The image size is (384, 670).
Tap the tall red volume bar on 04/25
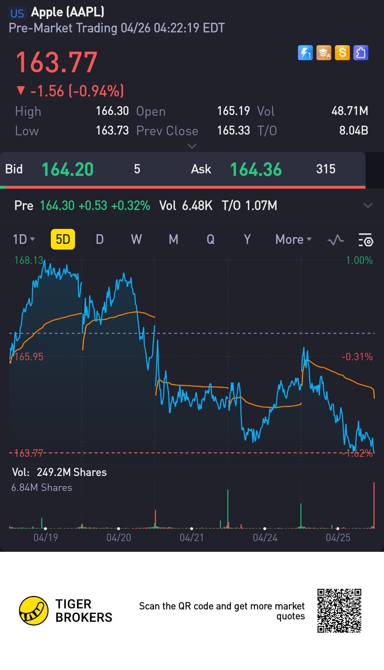(x=374, y=505)
